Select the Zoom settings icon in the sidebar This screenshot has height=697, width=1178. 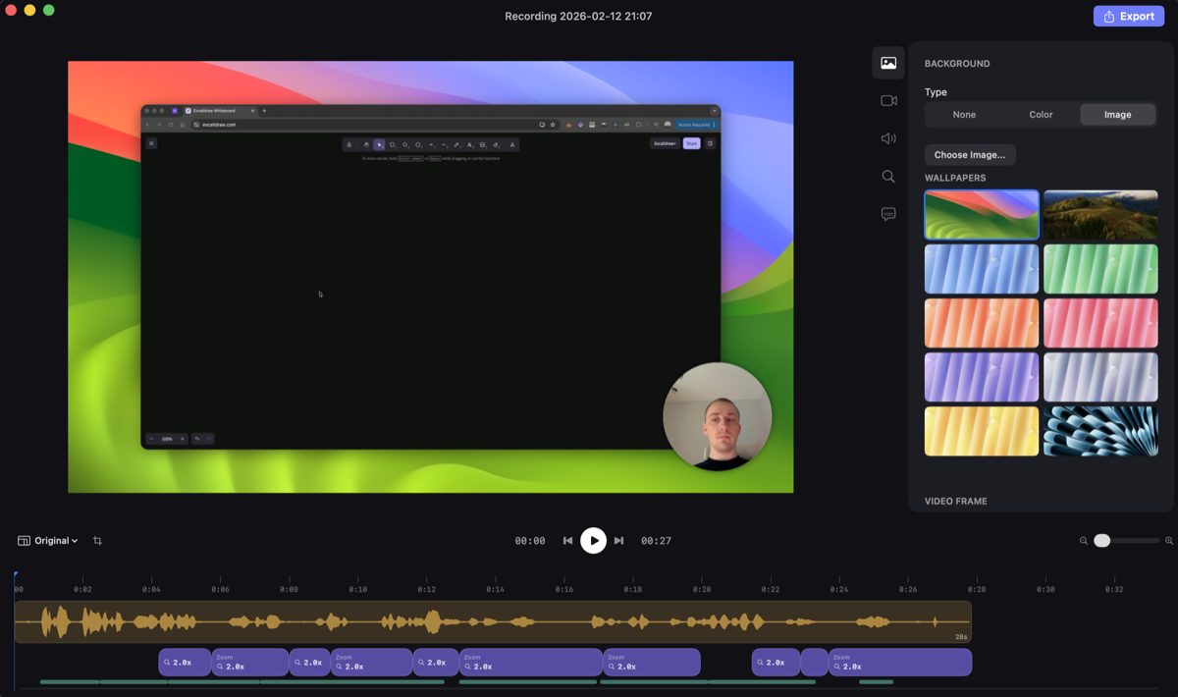[x=887, y=176]
